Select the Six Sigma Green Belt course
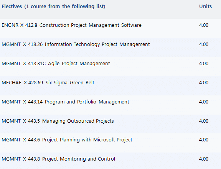This screenshot has width=221, height=169. [48, 83]
